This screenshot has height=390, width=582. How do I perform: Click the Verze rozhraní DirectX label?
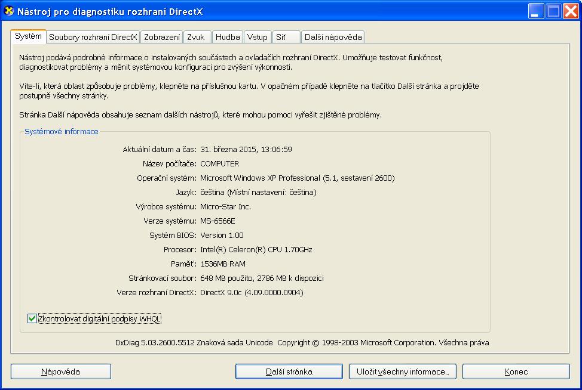[157, 293]
